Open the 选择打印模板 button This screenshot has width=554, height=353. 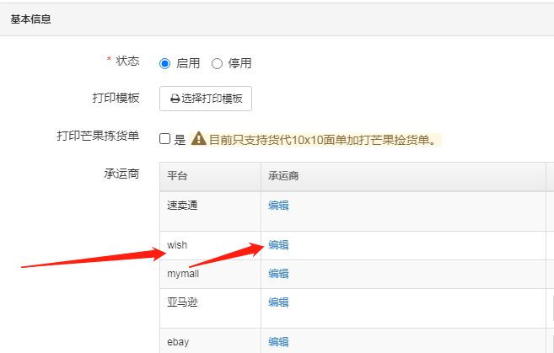point(206,99)
